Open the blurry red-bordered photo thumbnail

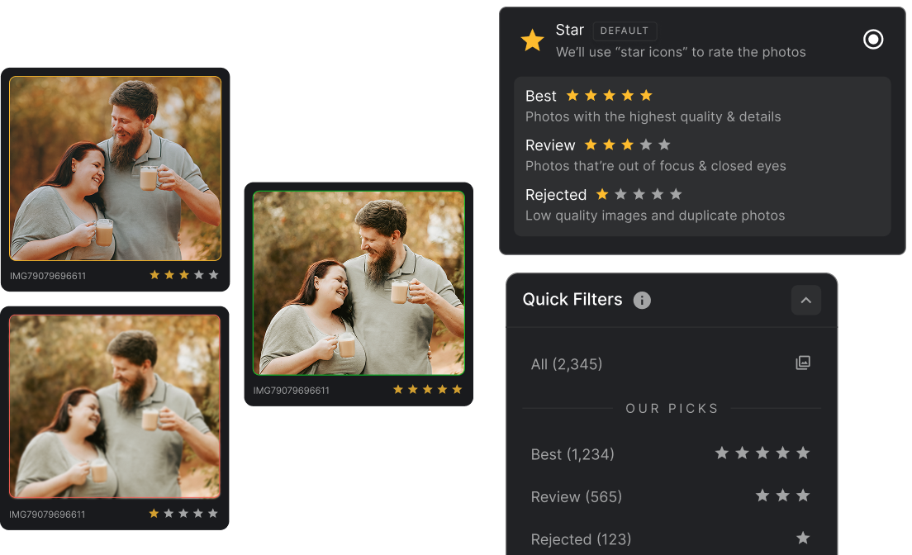pyautogui.click(x=115, y=406)
